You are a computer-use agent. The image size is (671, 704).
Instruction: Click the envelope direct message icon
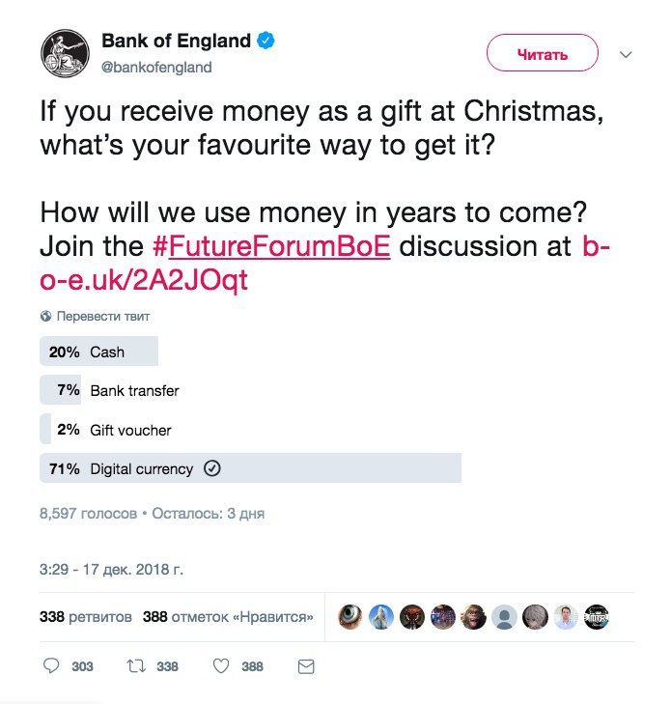pos(306,666)
